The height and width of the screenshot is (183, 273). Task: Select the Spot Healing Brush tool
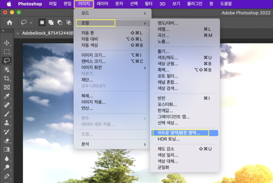pos(7,105)
